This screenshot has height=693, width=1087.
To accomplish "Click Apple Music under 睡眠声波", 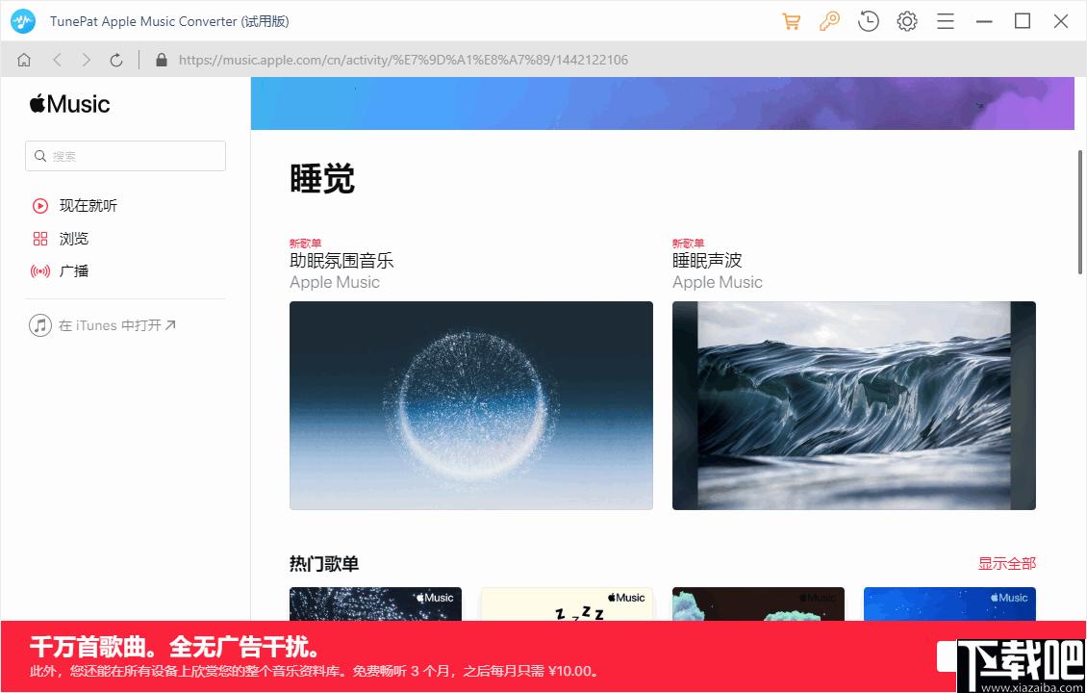I will point(718,282).
